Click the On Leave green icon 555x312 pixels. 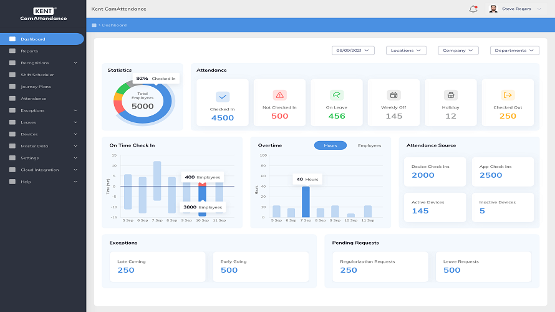337,95
